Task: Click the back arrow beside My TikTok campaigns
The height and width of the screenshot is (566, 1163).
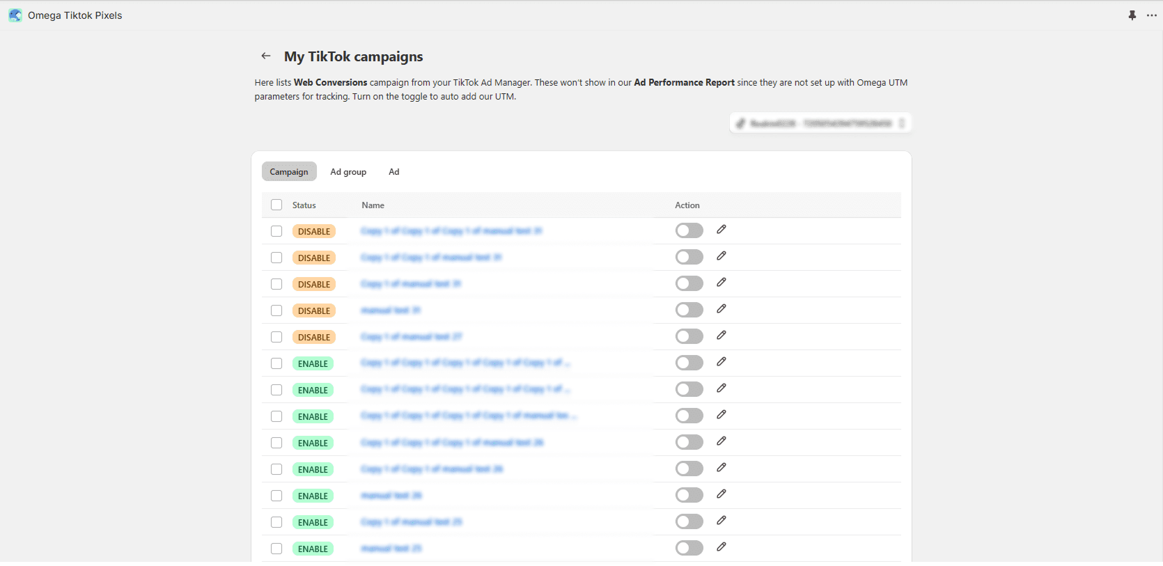Action: point(266,56)
